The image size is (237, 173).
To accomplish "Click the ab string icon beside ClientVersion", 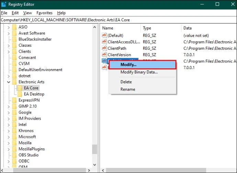I will [x=104, y=55].
